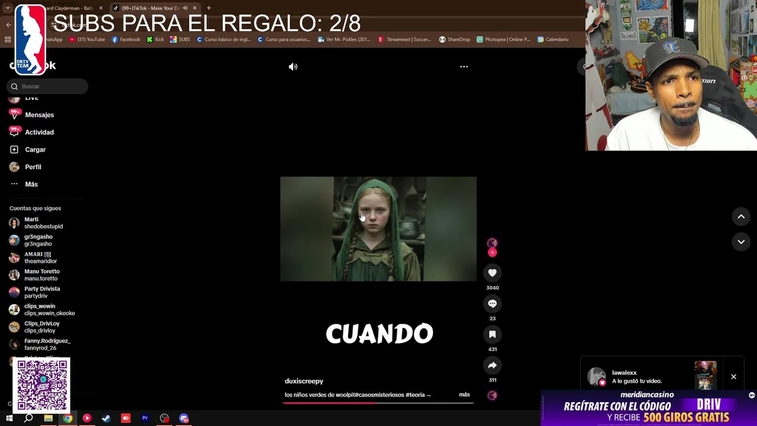
Task: Open Steam from taskbar
Action: click(x=106, y=418)
